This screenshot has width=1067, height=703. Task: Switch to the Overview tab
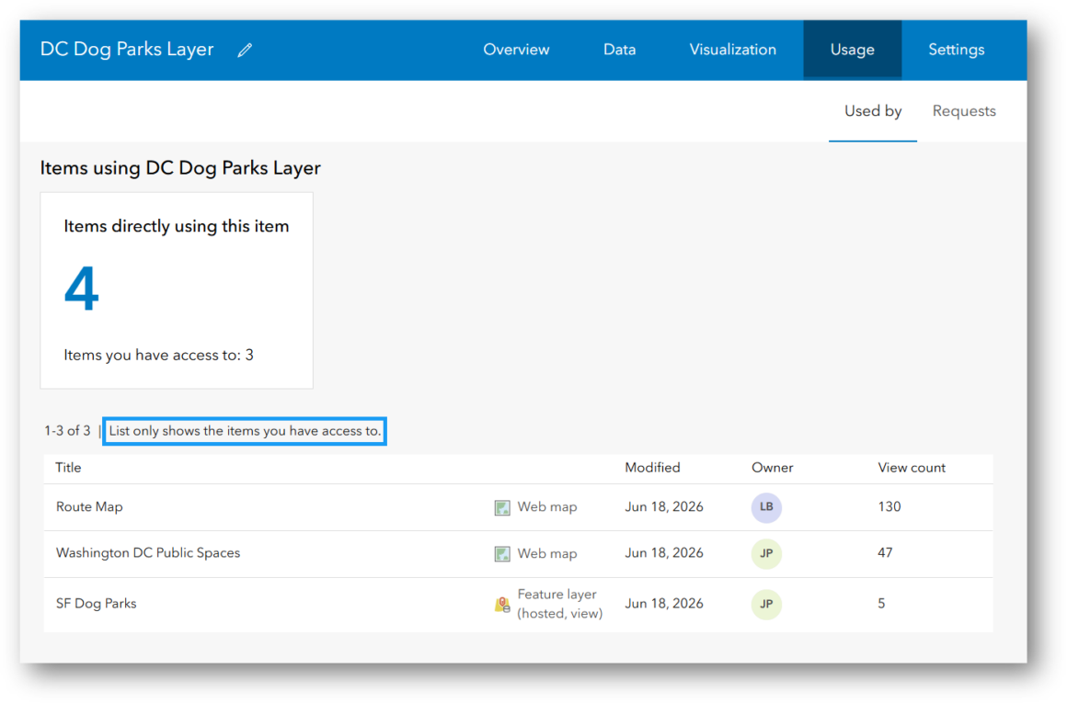[516, 50]
